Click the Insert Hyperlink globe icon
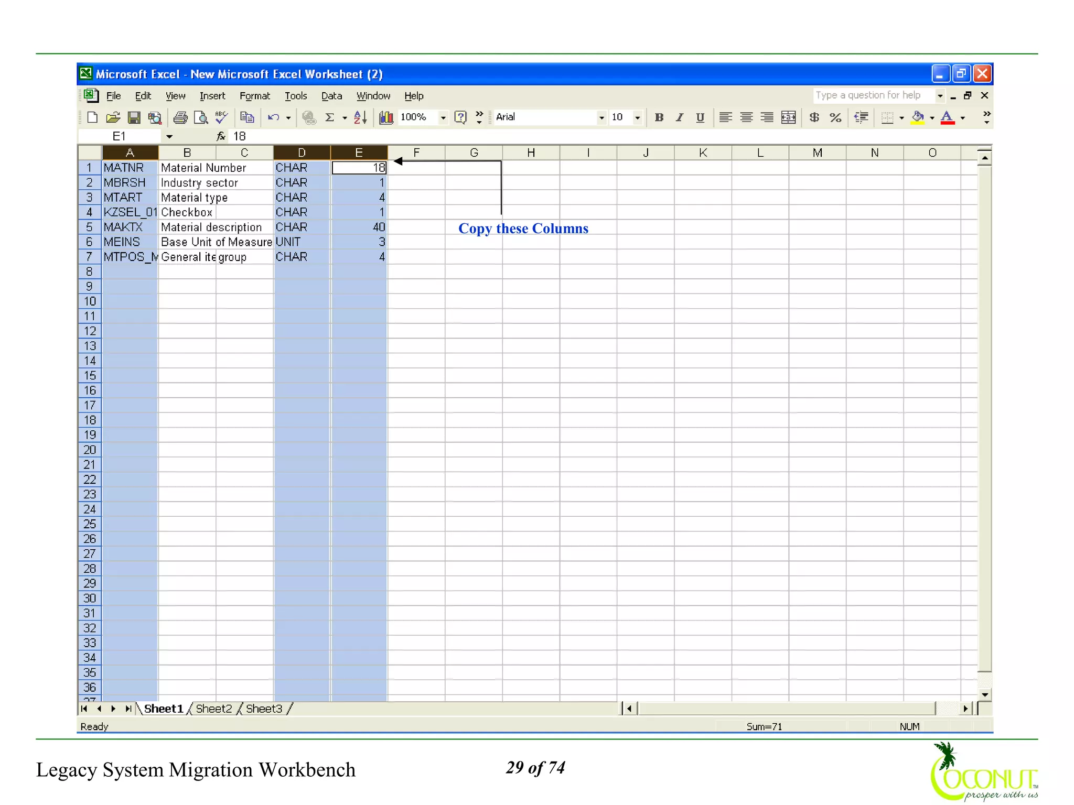Viewport: 1074px width, 805px height. click(309, 117)
